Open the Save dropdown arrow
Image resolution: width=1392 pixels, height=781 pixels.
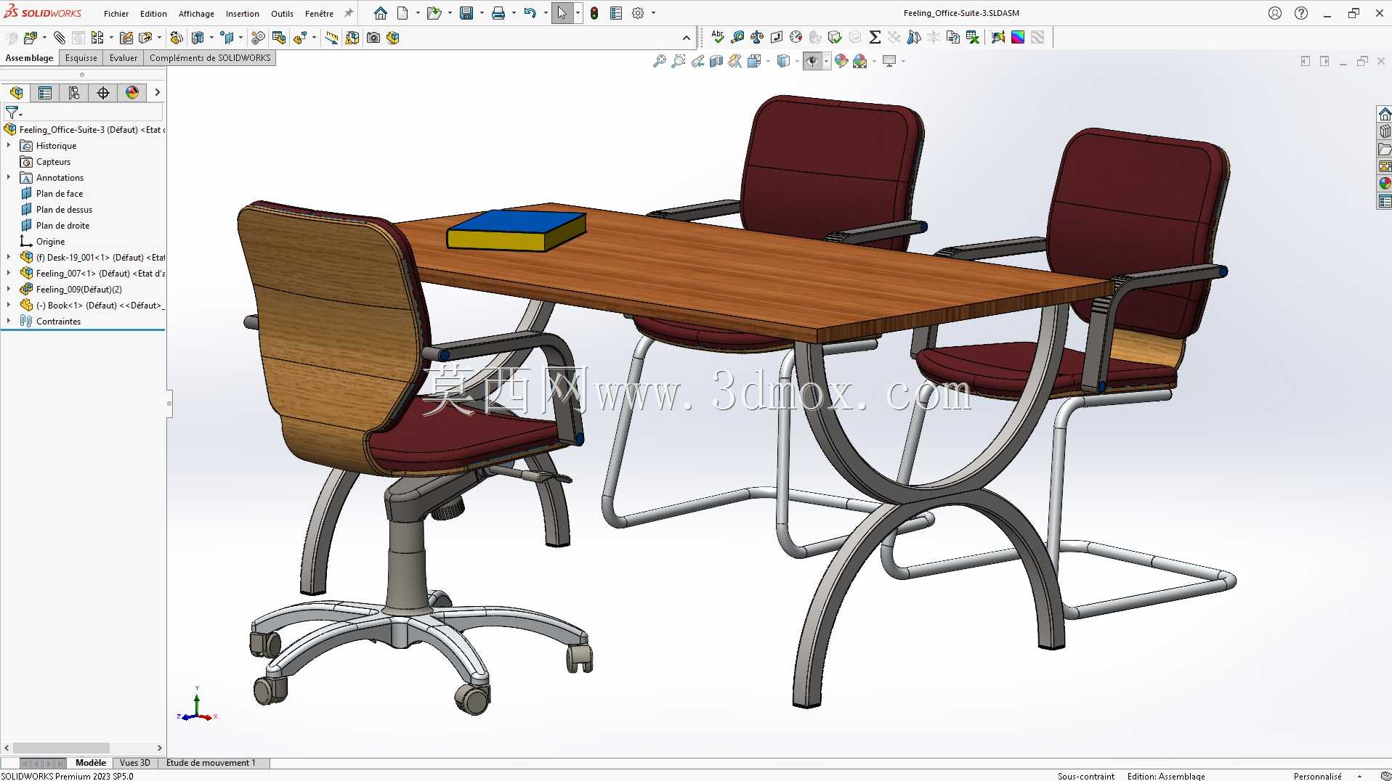click(x=482, y=13)
